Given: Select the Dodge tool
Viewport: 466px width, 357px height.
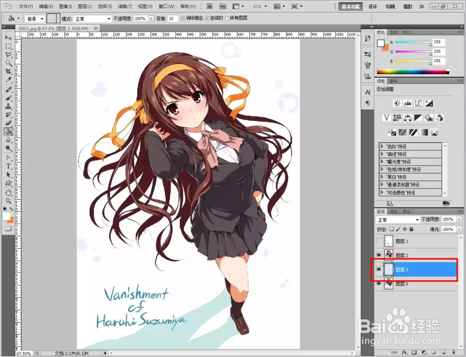Looking at the screenshot, I should click(x=8, y=148).
